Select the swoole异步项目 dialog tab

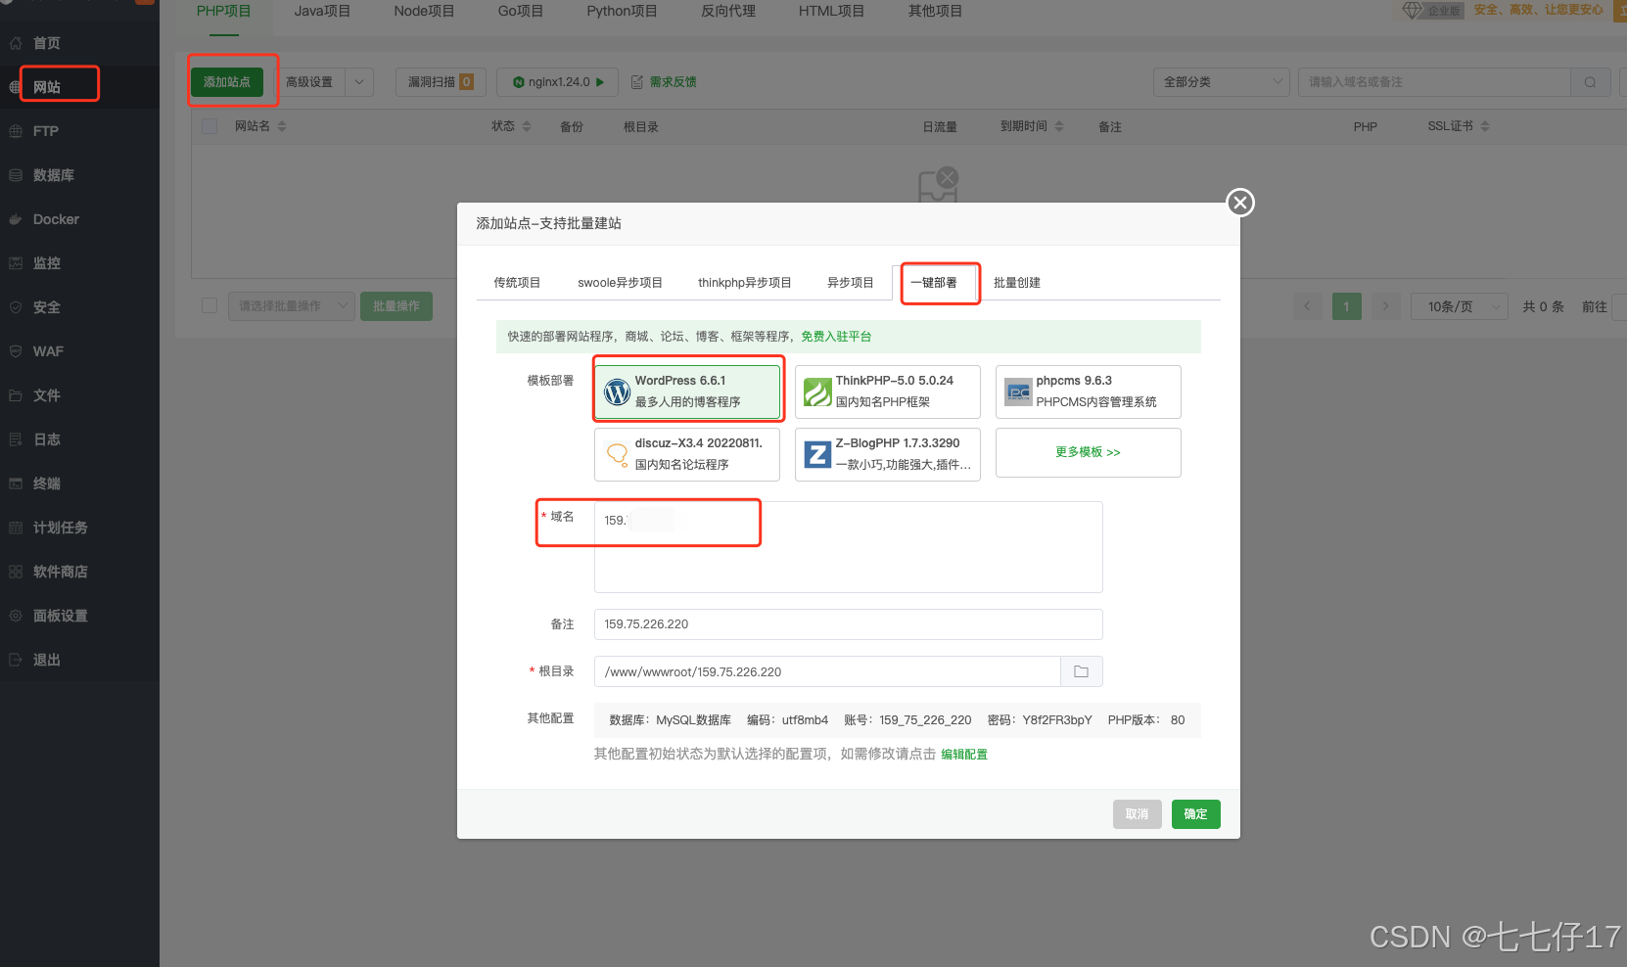tap(620, 283)
